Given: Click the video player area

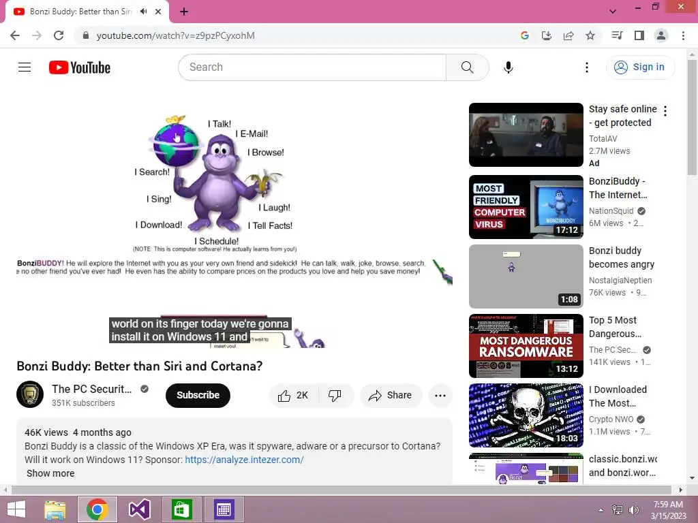Looking at the screenshot, I should pyautogui.click(x=234, y=225).
